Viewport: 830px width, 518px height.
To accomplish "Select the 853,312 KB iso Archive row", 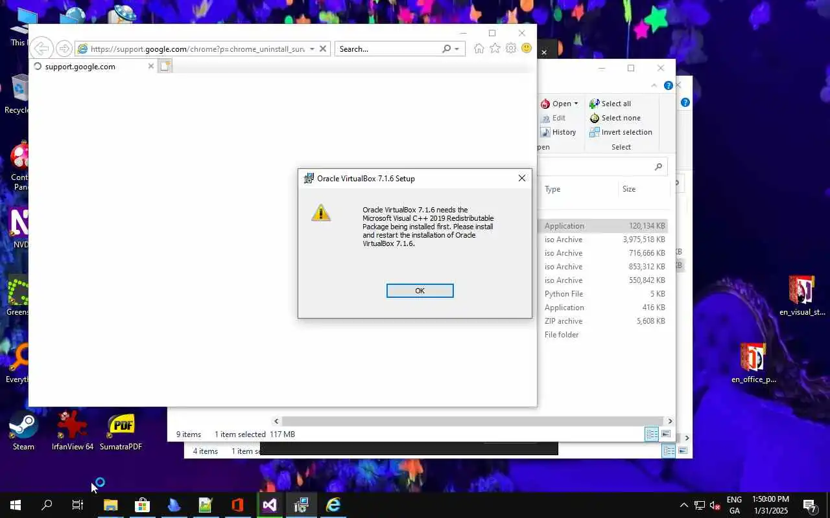I will point(603,267).
